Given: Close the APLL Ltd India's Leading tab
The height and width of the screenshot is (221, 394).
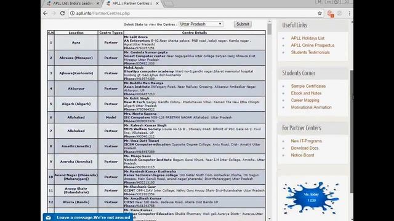Looking at the screenshot, I should pyautogui.click(x=98, y=3).
